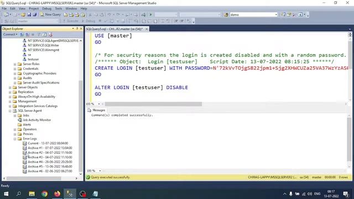Open the View menu

pos(22,9)
